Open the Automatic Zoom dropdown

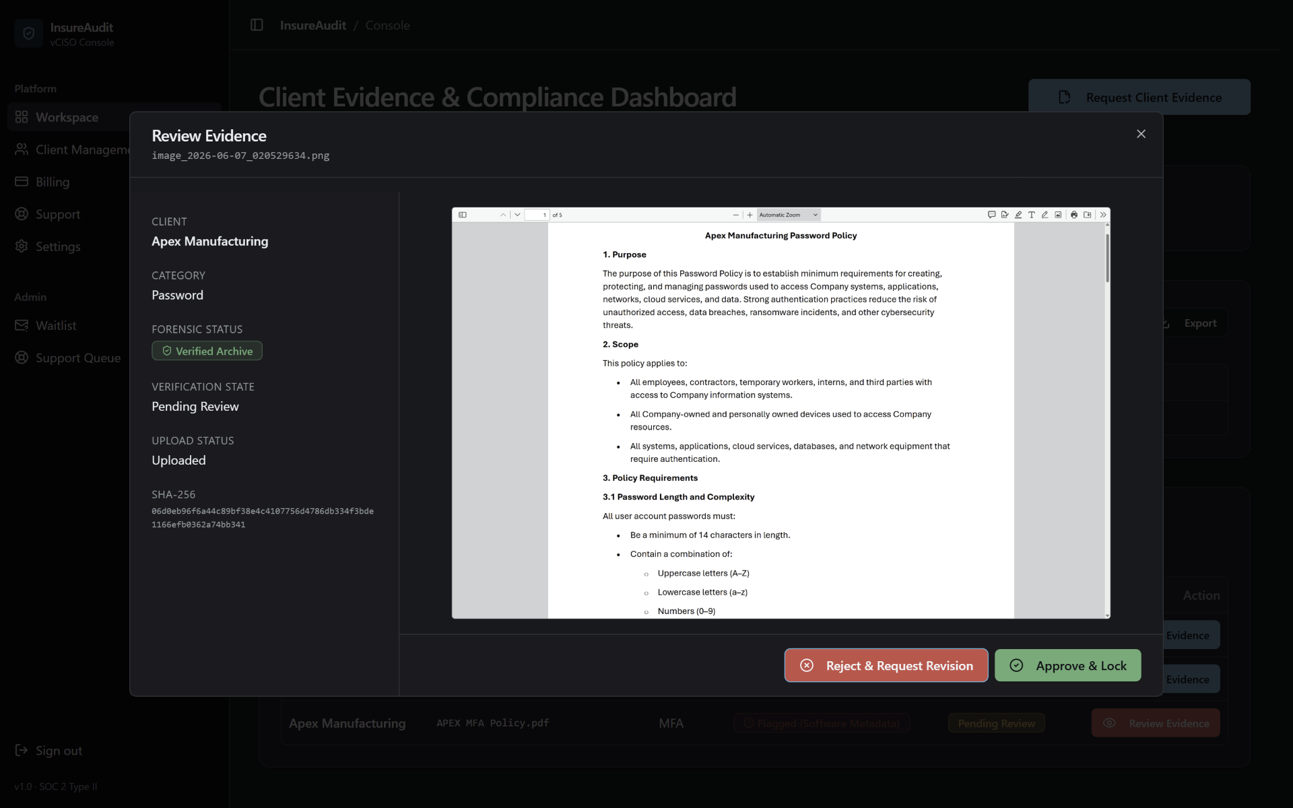pos(789,215)
